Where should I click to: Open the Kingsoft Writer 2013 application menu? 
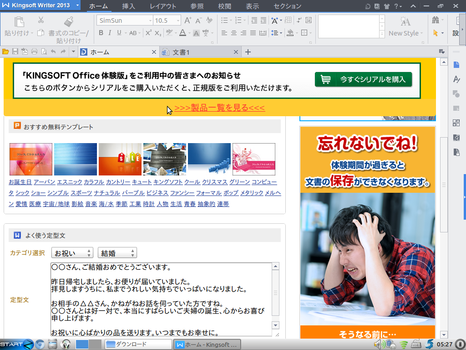point(40,5)
